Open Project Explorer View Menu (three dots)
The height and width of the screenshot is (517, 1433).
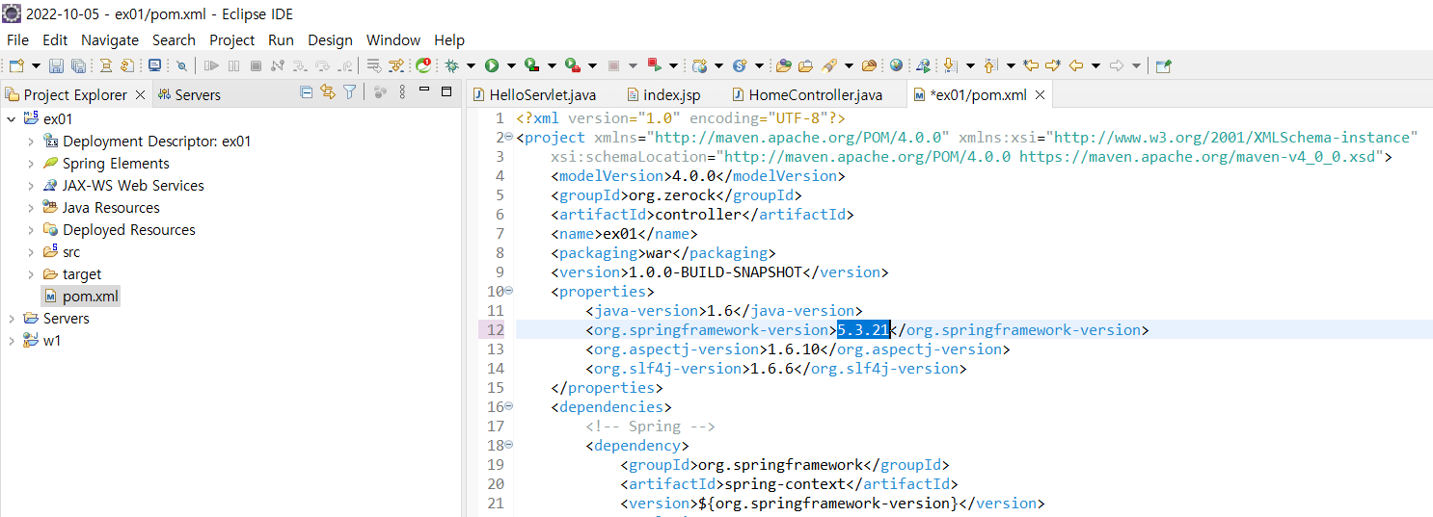pyautogui.click(x=402, y=92)
